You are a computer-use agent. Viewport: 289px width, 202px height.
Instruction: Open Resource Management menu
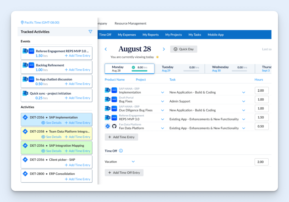130,23
